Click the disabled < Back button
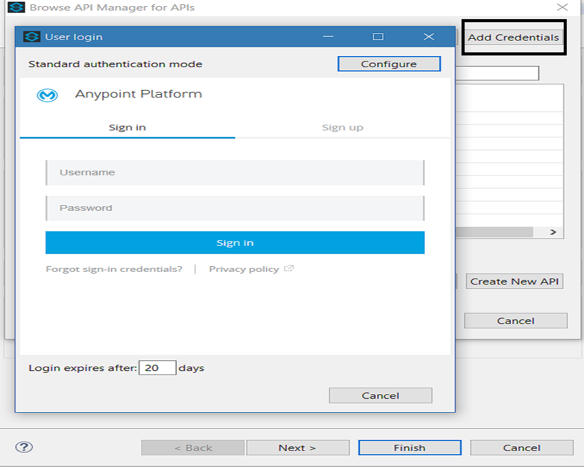Image resolution: width=584 pixels, height=467 pixels. [193, 448]
